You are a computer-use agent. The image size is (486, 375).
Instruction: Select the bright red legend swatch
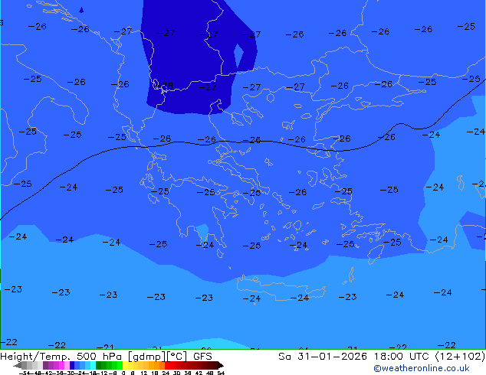(x=167, y=365)
